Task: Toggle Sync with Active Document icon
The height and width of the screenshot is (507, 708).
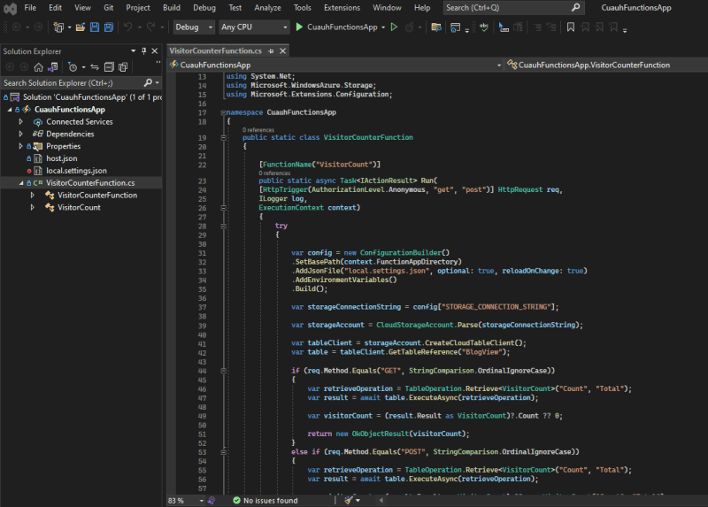Action: pos(95,67)
